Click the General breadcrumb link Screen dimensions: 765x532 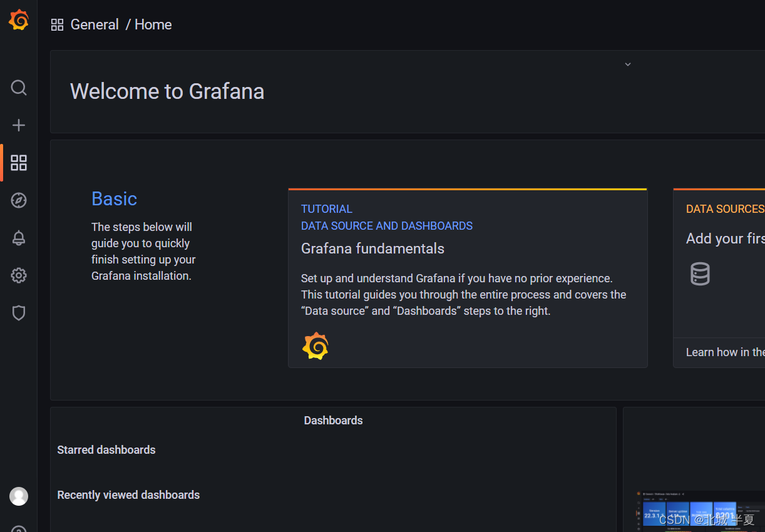(95, 24)
